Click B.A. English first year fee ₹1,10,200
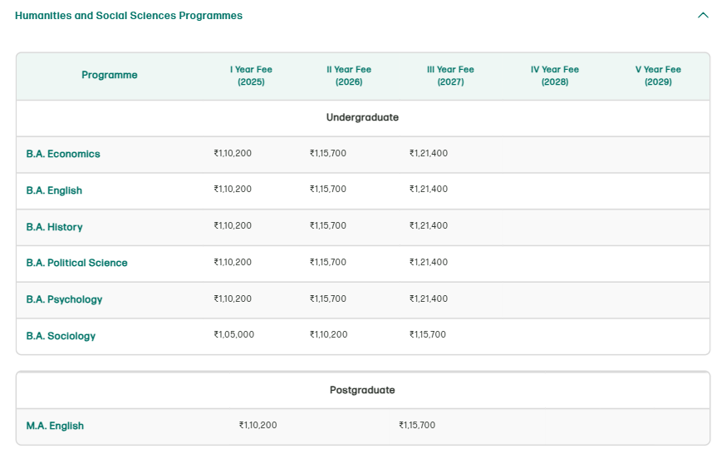 click(233, 189)
